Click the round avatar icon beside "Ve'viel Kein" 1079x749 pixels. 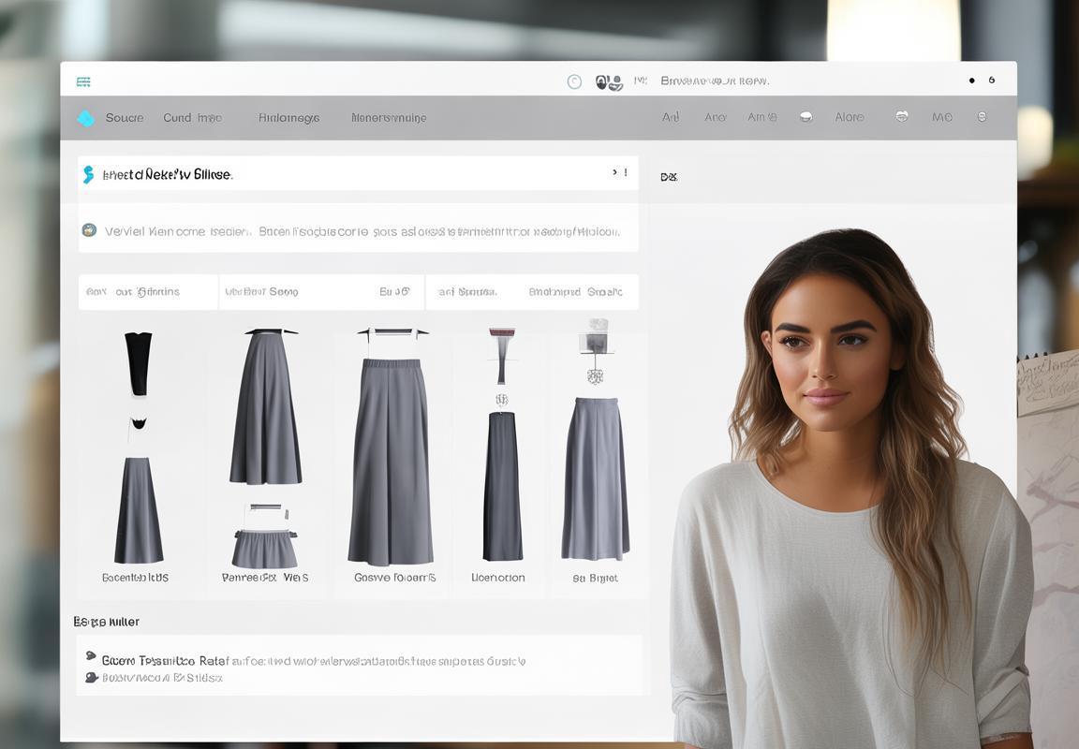(90, 230)
